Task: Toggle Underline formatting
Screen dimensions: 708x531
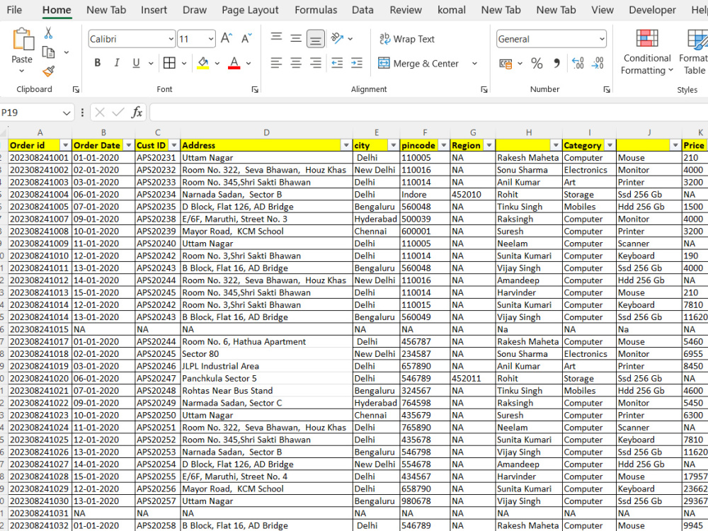Action: (x=136, y=63)
